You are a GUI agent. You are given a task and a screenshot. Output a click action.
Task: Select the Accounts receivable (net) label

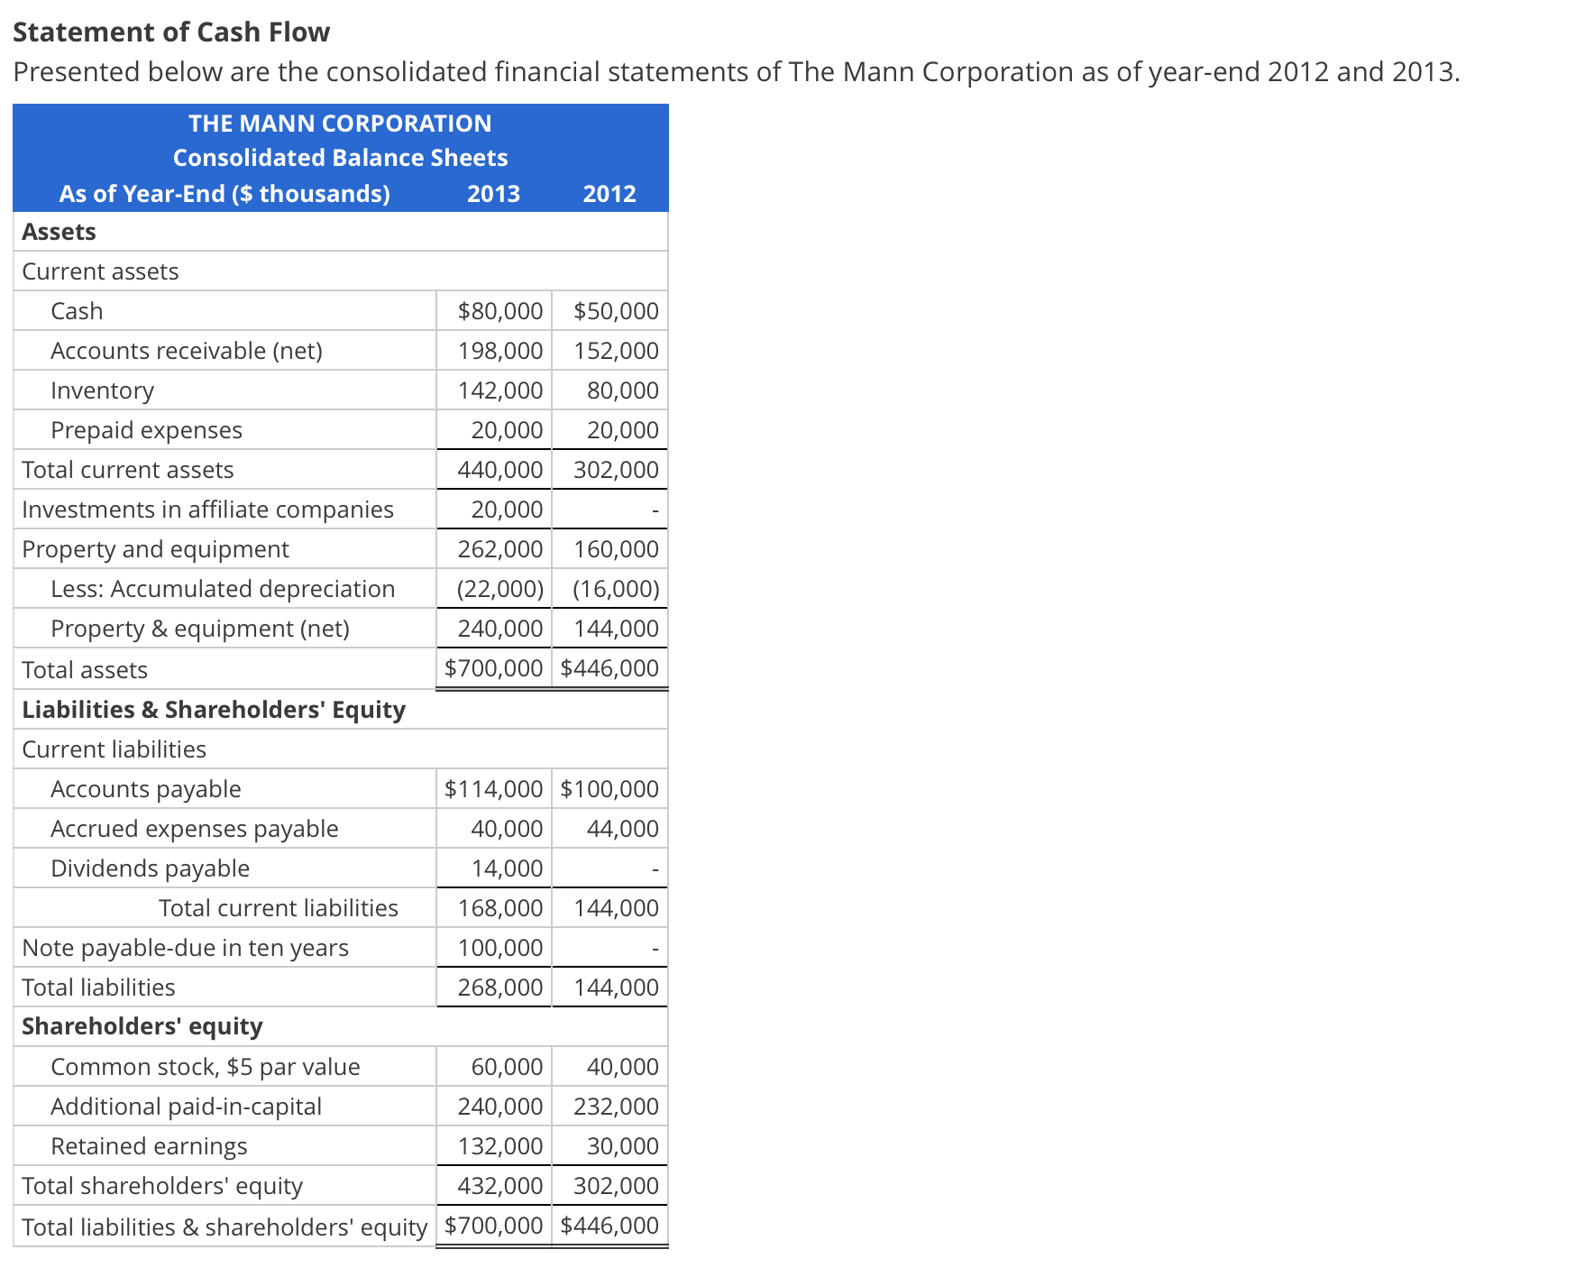186,350
